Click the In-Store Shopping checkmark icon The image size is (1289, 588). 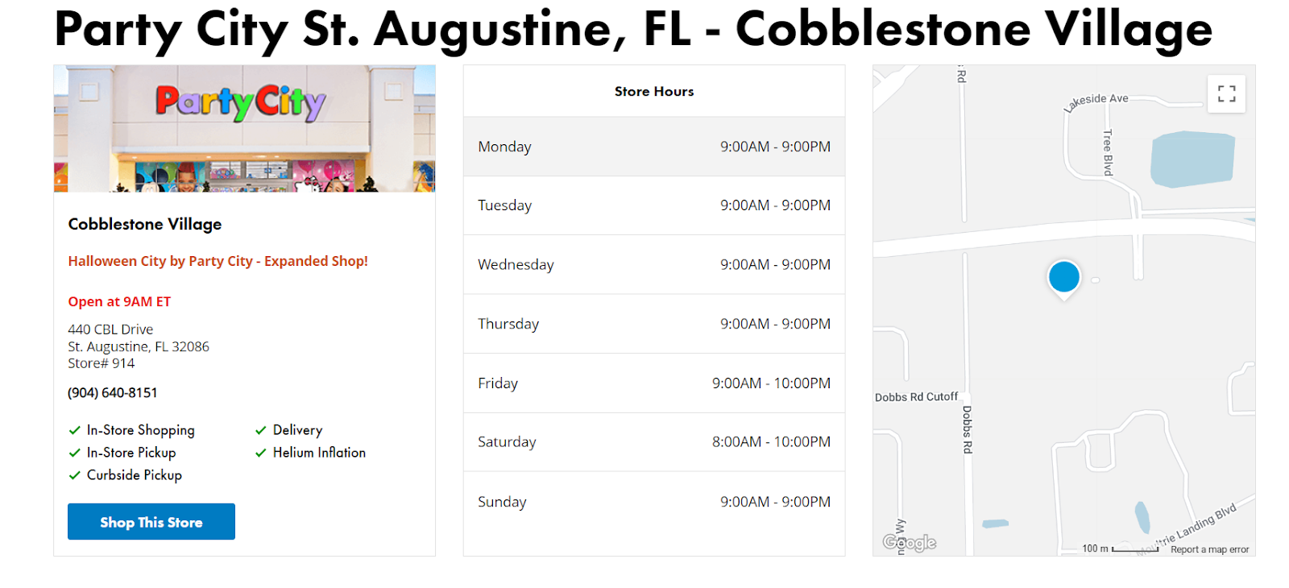[x=75, y=430]
